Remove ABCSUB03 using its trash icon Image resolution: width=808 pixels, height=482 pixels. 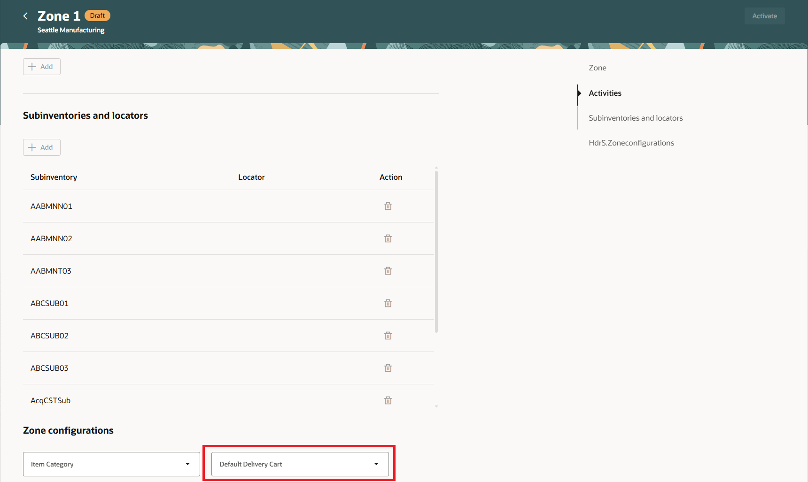coord(388,368)
